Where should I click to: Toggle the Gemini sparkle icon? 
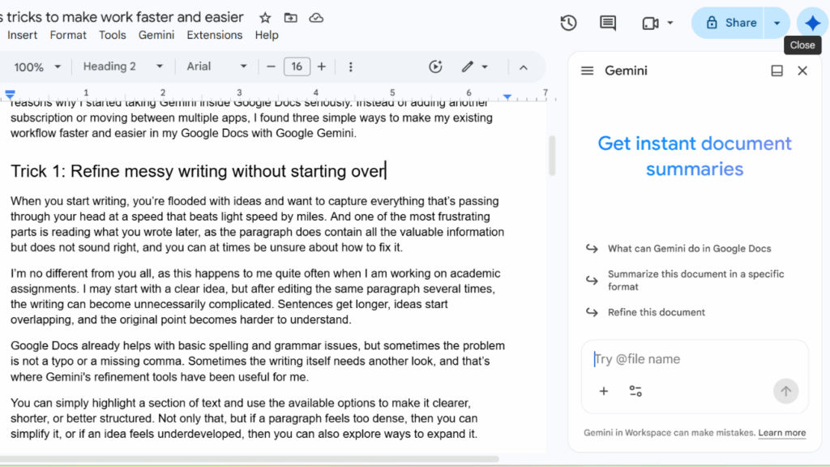(x=812, y=23)
